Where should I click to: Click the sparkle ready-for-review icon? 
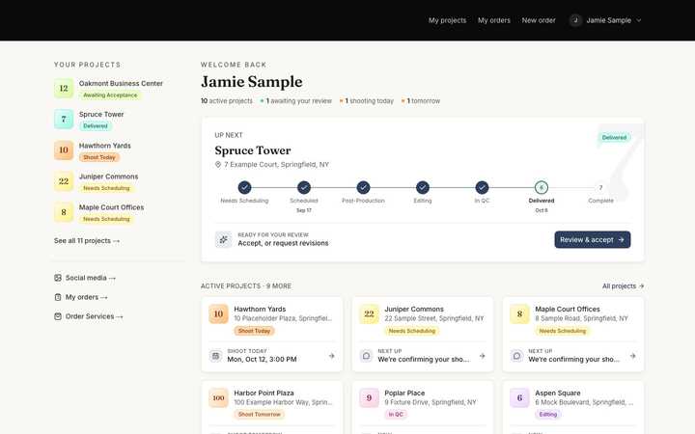(x=223, y=239)
